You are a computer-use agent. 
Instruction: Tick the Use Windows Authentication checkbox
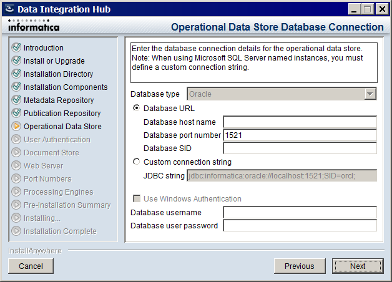point(137,198)
